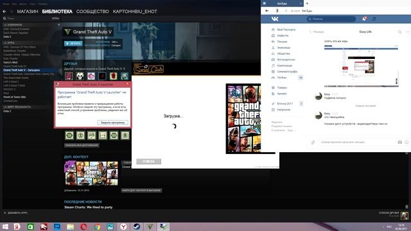Open the first friend avatar in ДРУЗЬЯ
Screen dimensions: 411x231
69,76
